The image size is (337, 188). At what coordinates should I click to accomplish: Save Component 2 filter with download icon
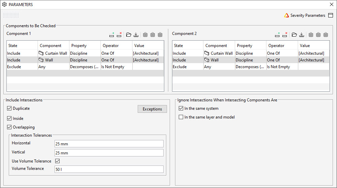(302, 35)
